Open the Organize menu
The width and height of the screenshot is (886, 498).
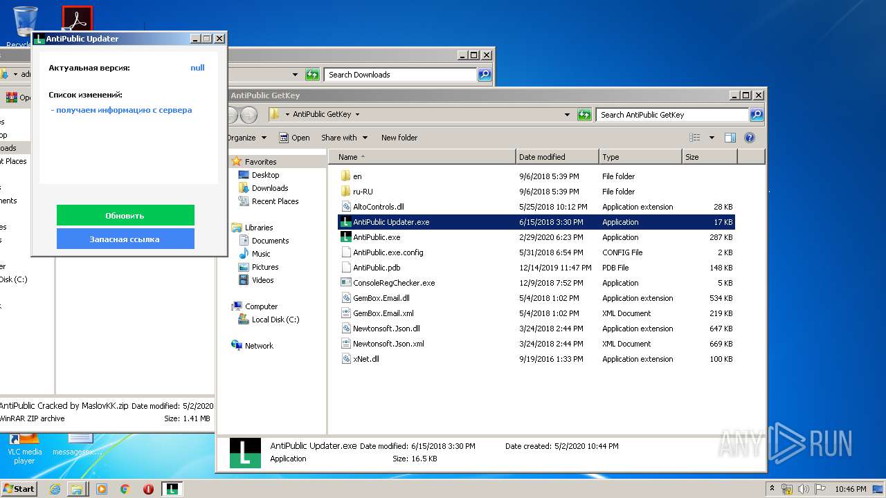(246, 138)
